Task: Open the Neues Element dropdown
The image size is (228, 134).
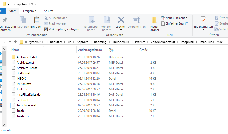Action: [174, 18]
